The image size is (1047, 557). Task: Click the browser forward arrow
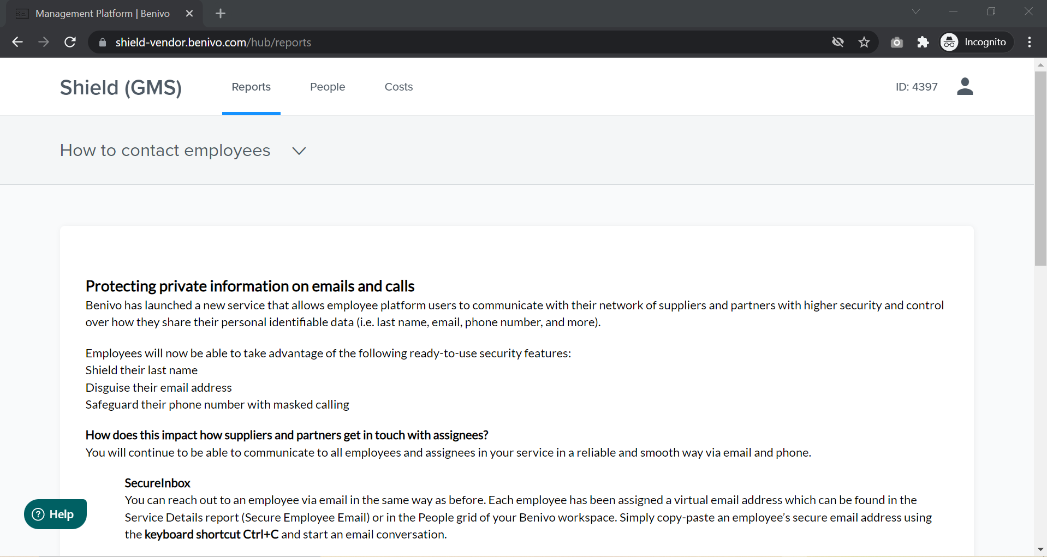click(44, 42)
